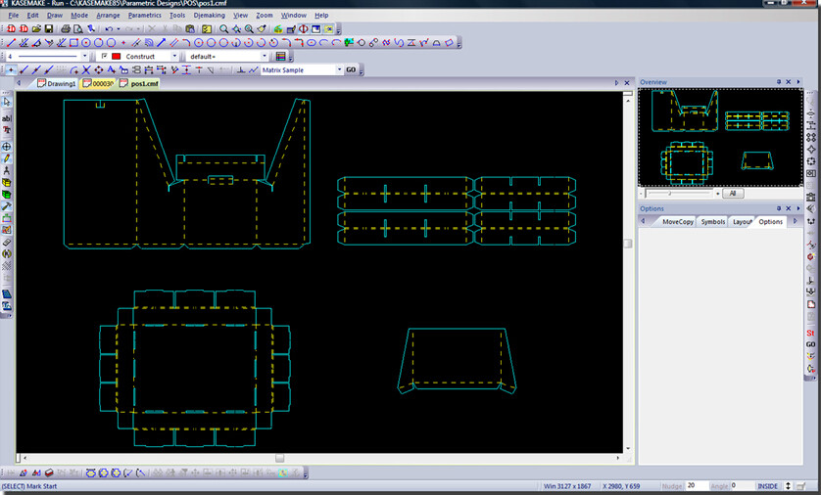Image resolution: width=821 pixels, height=495 pixels.
Task: Activate the magnifier zoom tool
Action: click(x=224, y=28)
